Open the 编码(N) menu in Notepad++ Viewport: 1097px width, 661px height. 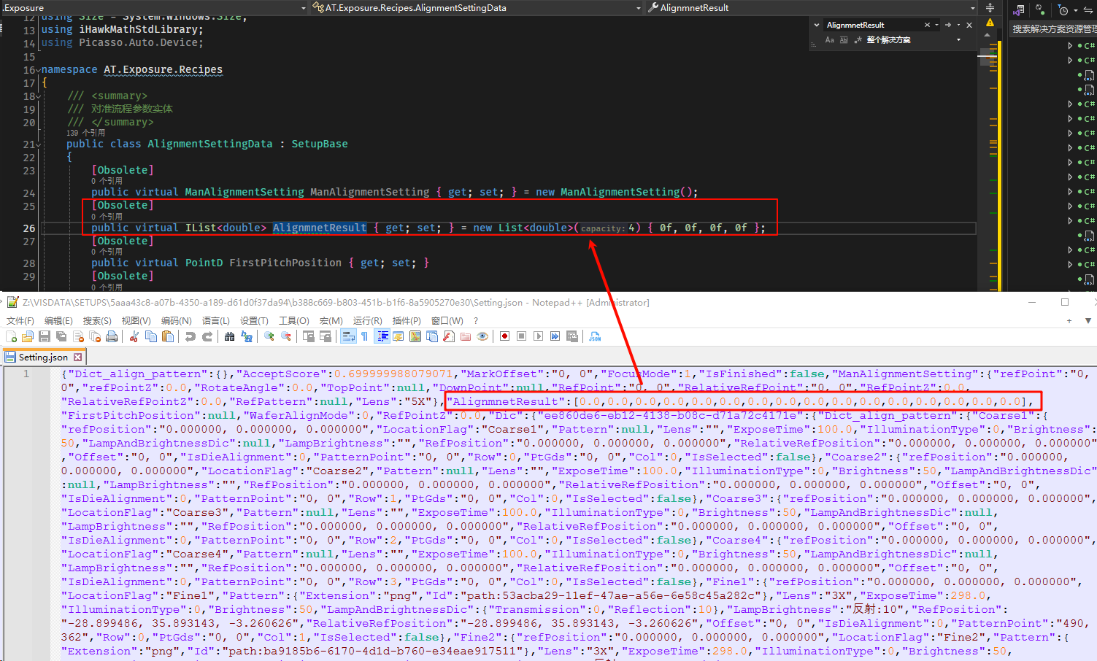point(176,320)
